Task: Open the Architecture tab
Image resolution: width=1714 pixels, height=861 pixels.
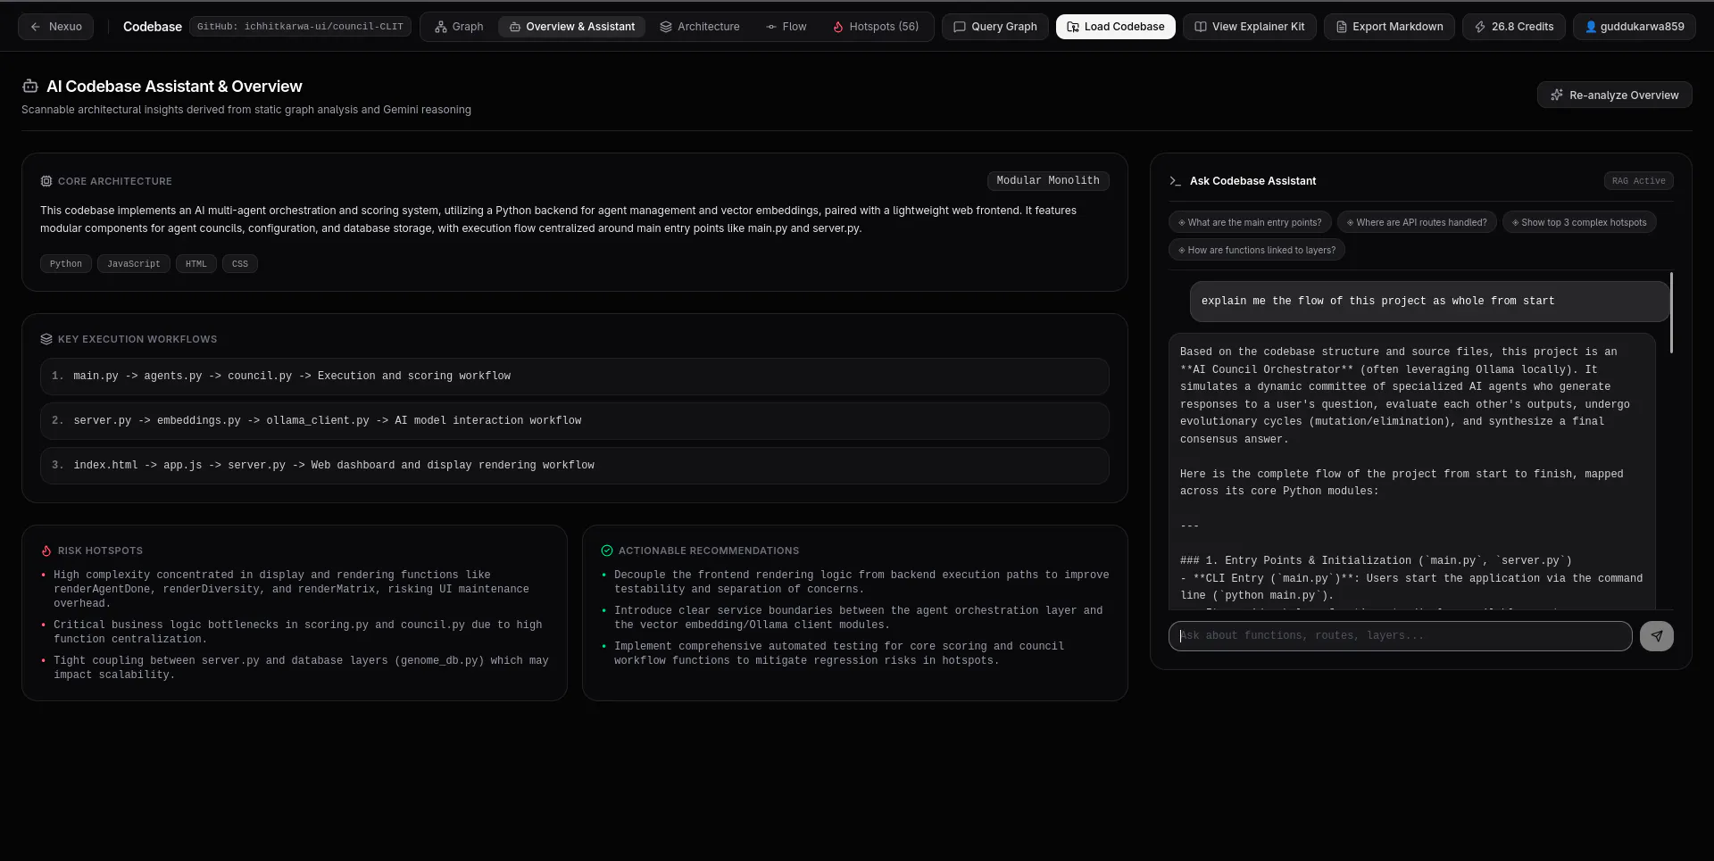Action: (700, 27)
